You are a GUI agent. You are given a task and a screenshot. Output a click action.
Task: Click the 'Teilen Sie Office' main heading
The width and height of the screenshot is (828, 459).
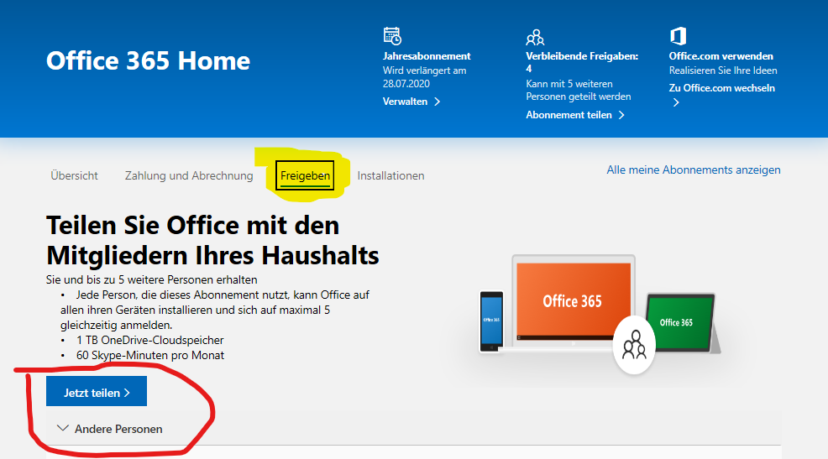pos(212,240)
